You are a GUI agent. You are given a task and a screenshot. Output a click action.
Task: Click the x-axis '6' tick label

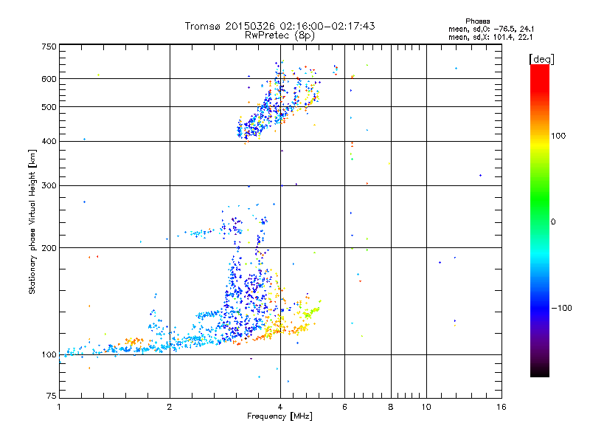pyautogui.click(x=344, y=407)
